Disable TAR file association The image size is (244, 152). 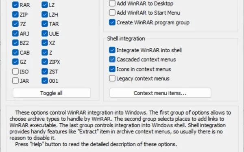point(45,24)
